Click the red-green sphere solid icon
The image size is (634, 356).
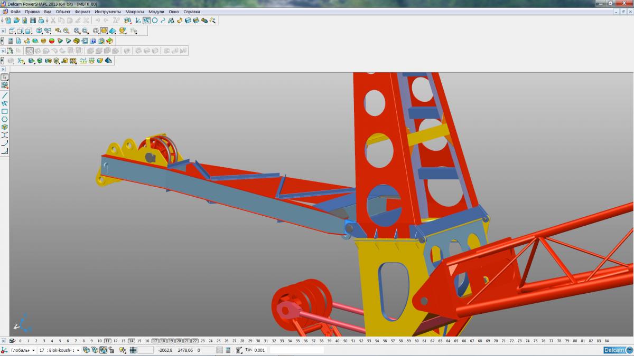[52, 41]
